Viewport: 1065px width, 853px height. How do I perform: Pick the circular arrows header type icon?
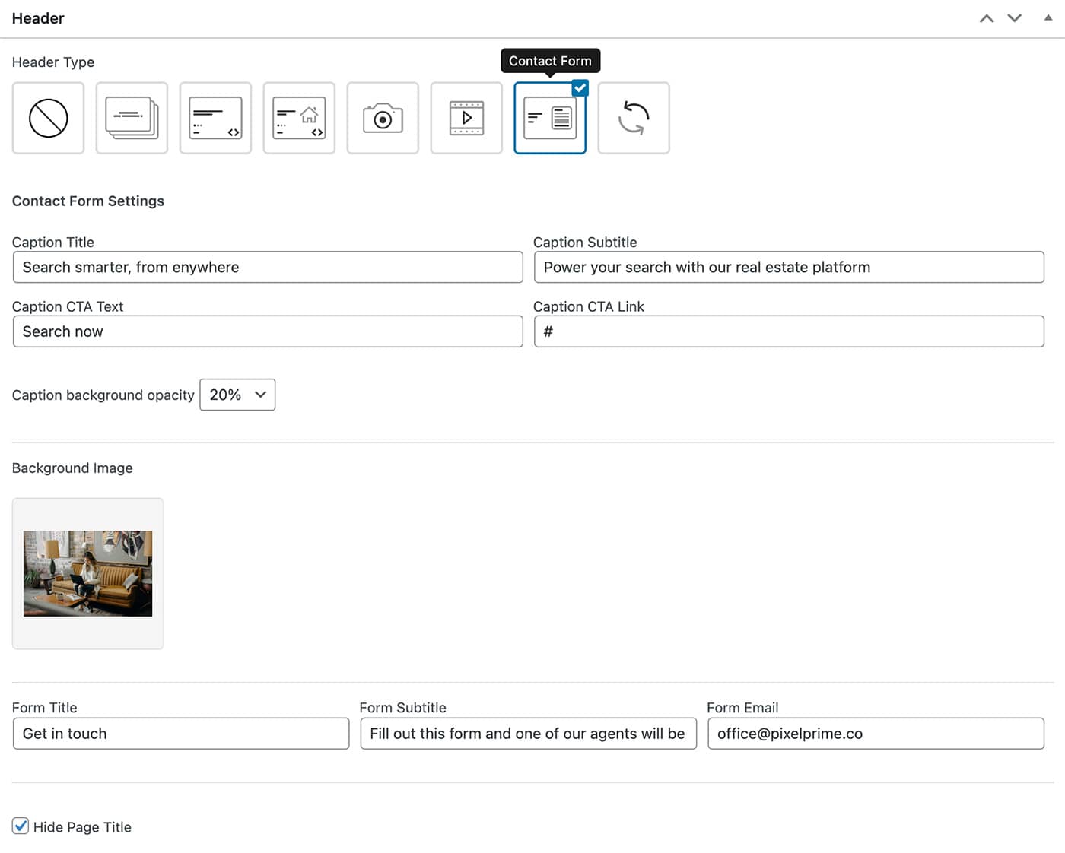[x=634, y=118]
